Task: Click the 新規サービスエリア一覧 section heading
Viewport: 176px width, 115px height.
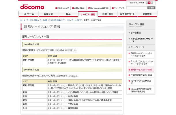Action: [35, 37]
